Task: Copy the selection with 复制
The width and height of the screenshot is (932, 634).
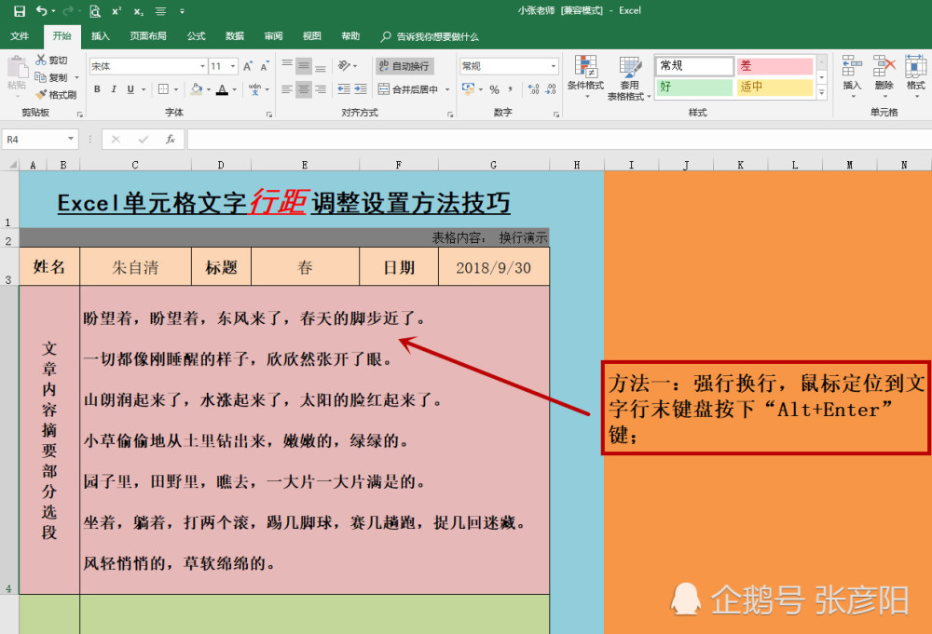Action: 51,77
